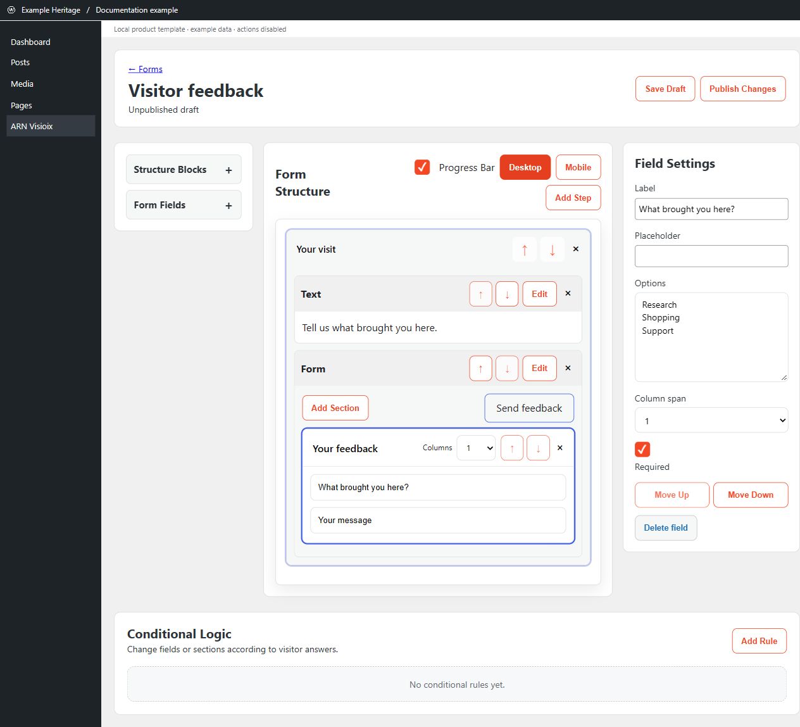
Task: Click Add Rule in Conditional Logic
Action: [759, 641]
